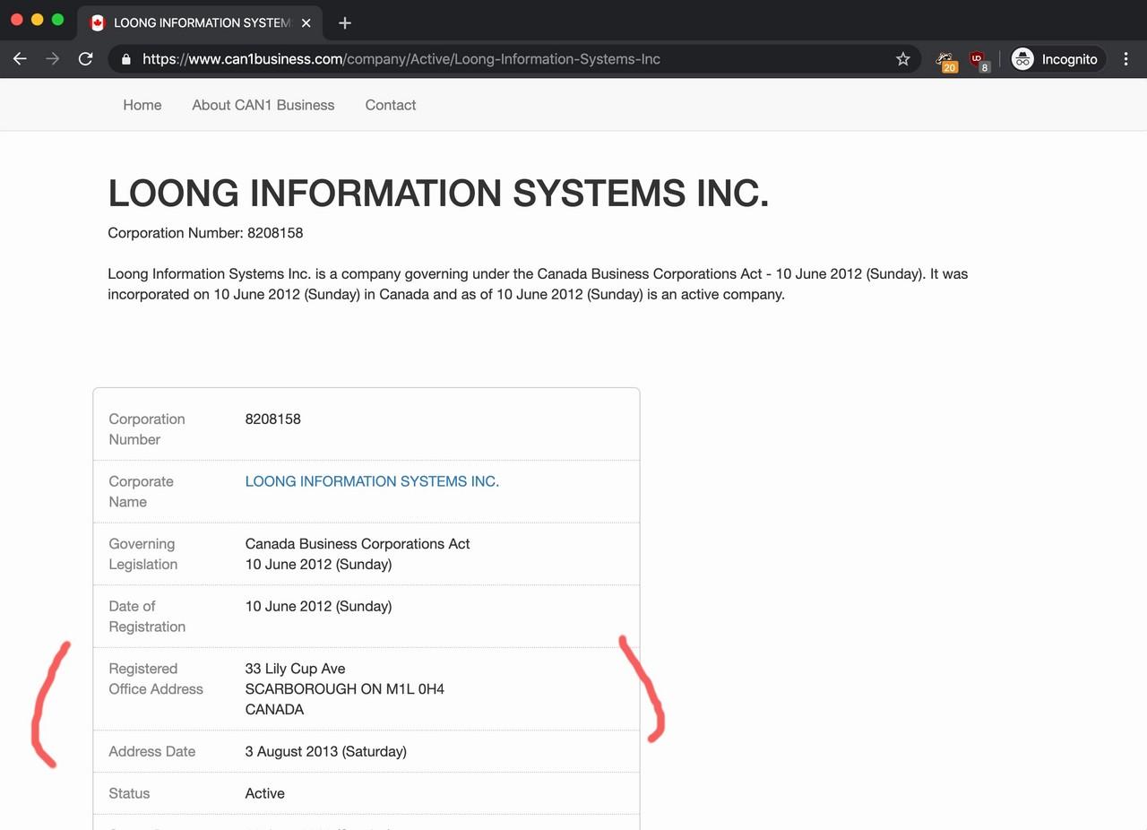Click the SCARBOROUGH ON M1L 0H4 line
Screen dimensions: 1147x830
345,689
